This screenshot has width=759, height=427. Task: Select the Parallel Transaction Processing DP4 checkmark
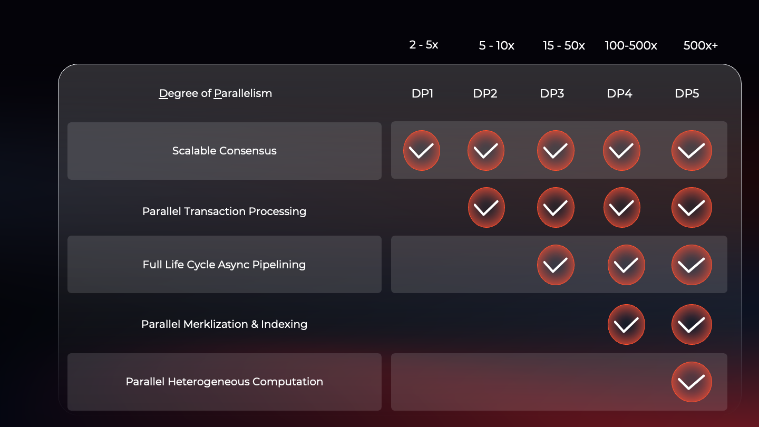621,208
